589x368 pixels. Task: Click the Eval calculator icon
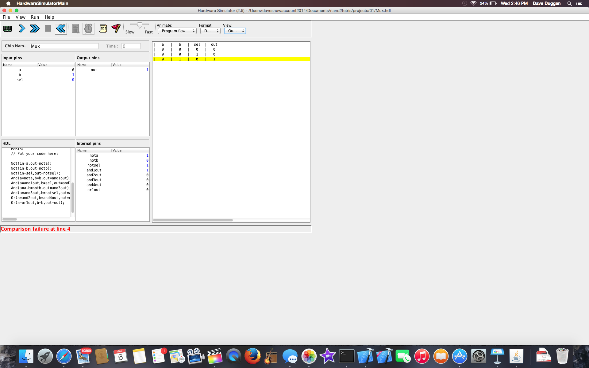[x=75, y=29]
